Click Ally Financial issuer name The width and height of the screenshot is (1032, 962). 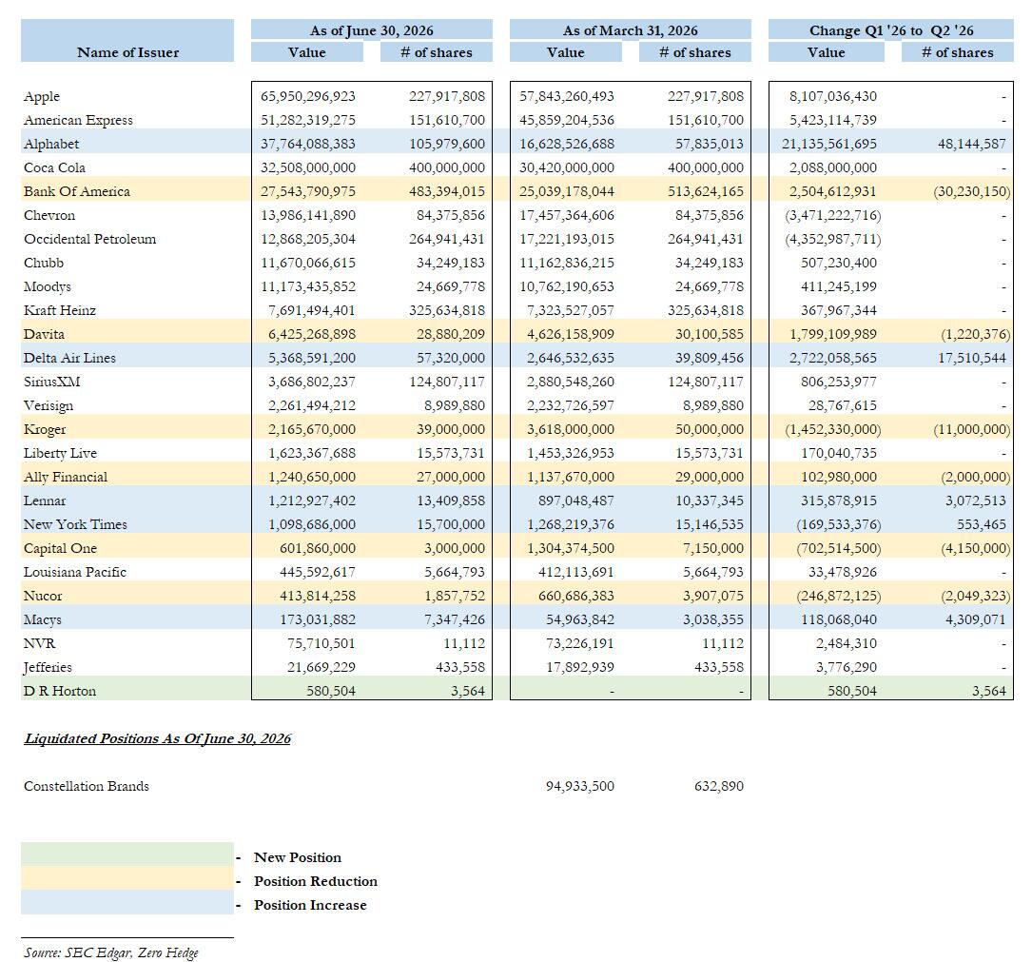pyautogui.click(x=66, y=478)
